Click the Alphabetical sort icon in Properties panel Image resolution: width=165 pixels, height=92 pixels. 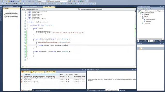pyautogui.click(x=141, y=48)
